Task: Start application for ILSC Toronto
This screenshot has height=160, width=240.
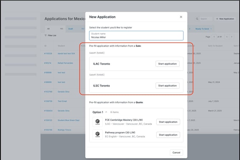Action: 167,86
